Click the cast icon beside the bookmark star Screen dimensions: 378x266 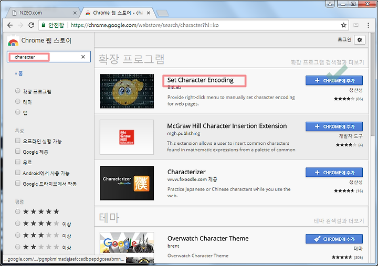pos(356,25)
